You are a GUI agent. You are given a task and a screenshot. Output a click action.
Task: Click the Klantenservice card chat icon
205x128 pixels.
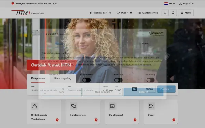click(73, 106)
